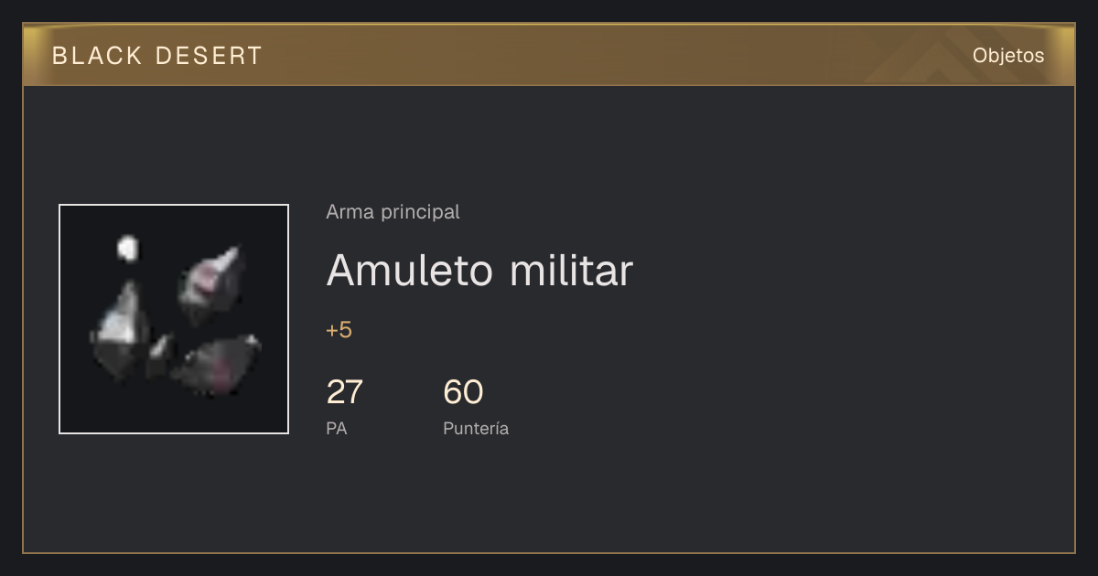Image resolution: width=1098 pixels, height=576 pixels.
Task: Open the Objetos section link
Action: [x=1008, y=56]
